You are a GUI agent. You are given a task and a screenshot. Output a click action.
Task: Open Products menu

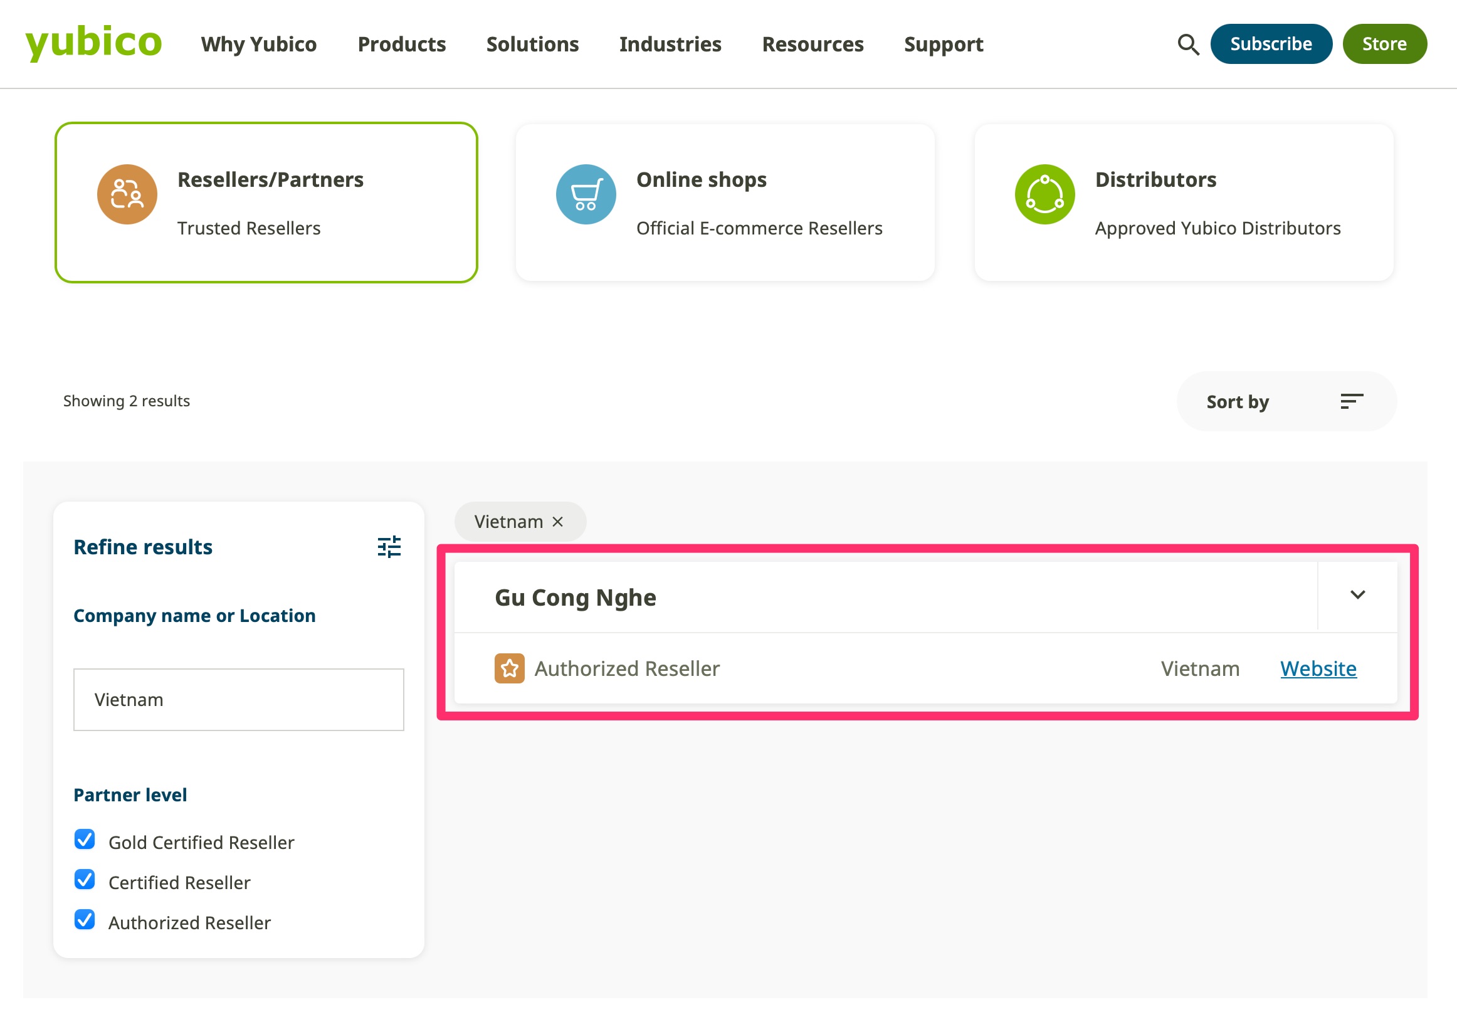(x=402, y=45)
